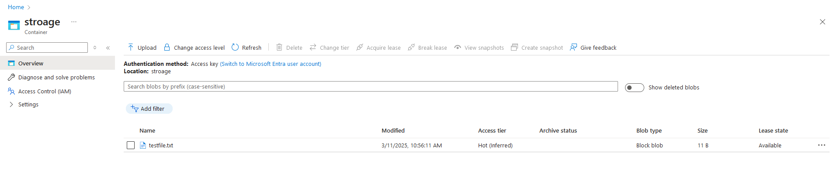Click the Search blobs by prefix field
The height and width of the screenshot is (191, 837).
pyautogui.click(x=371, y=87)
